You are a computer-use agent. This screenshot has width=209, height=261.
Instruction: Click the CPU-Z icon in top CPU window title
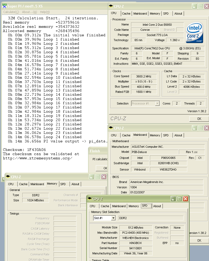click(x=111, y=6)
